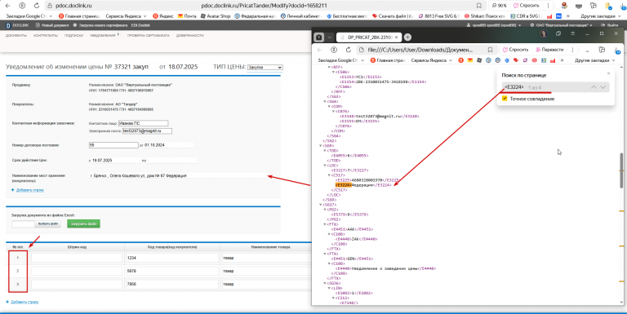The image size is (627, 314).
Task: Reload the XML file window
Action: 349,50
